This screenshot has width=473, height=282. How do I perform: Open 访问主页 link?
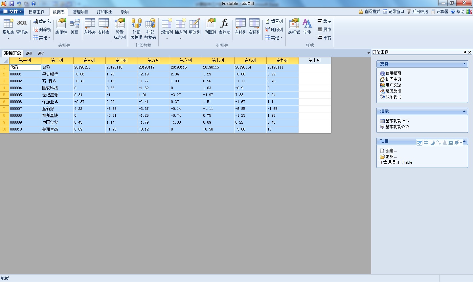coord(390,79)
